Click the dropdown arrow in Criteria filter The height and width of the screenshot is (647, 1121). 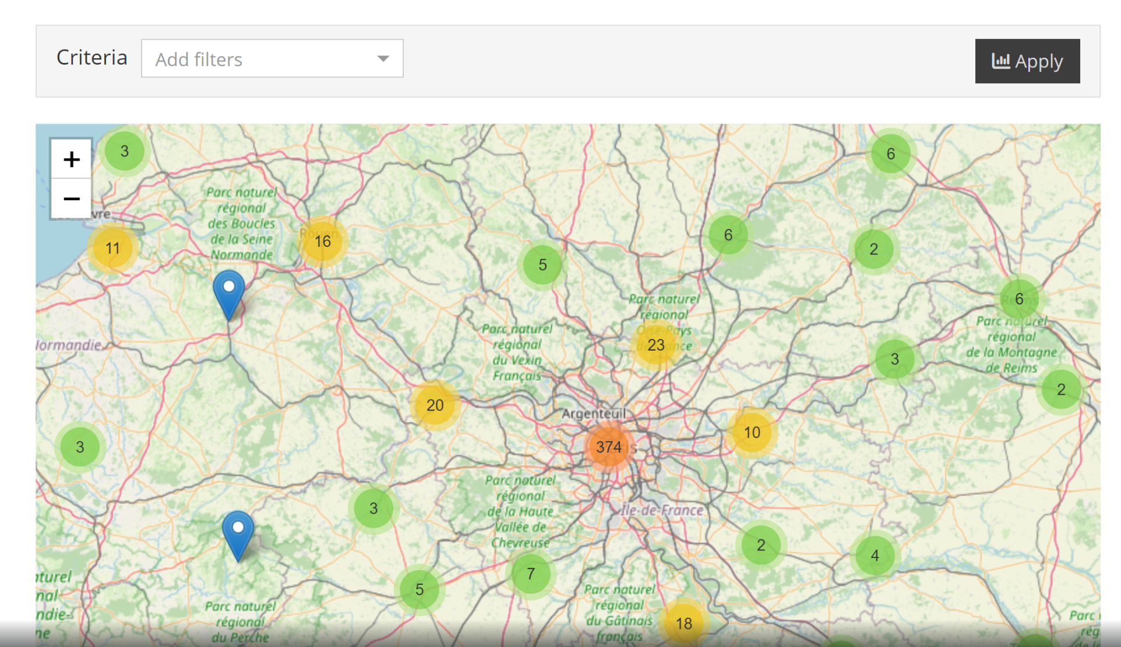[383, 59]
